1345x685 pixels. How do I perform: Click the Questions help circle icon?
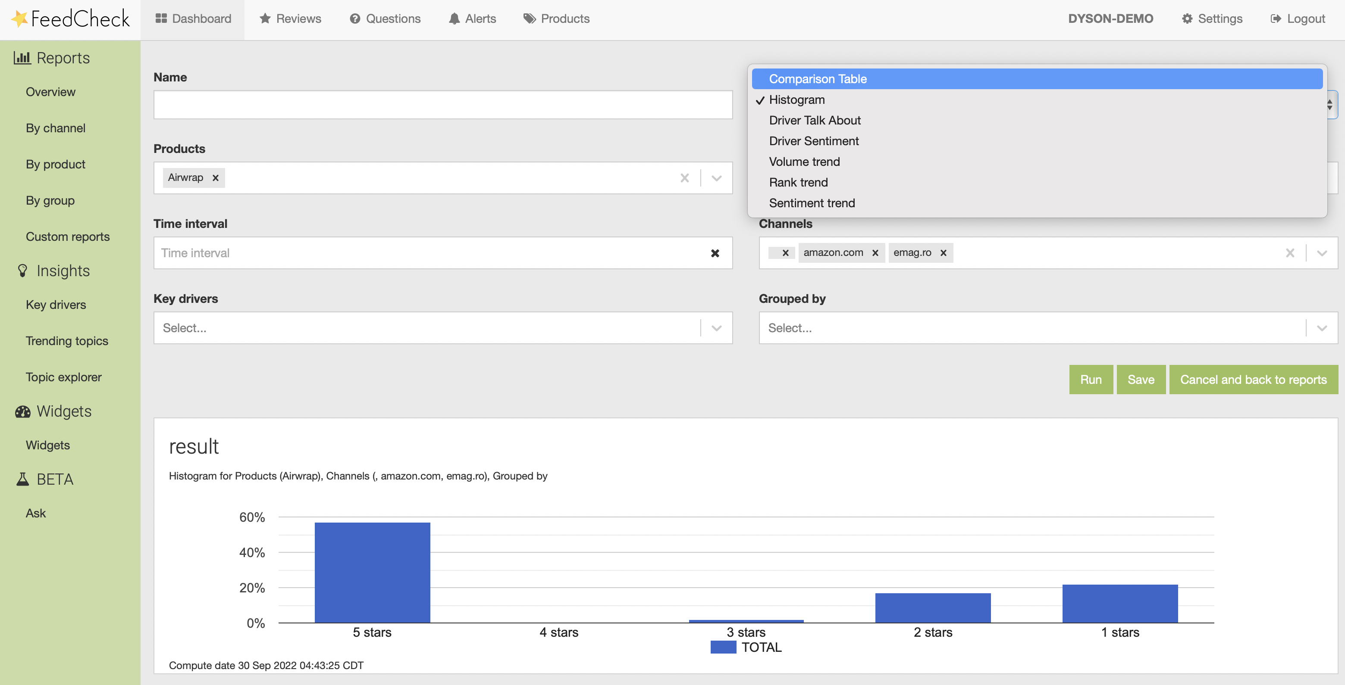point(355,19)
